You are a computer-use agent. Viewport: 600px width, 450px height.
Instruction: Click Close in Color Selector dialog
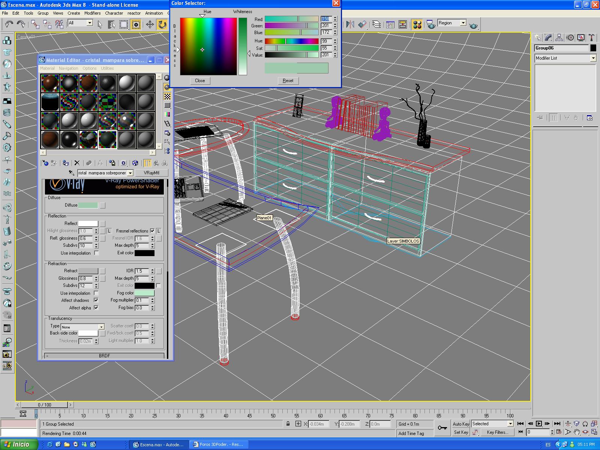coord(200,81)
